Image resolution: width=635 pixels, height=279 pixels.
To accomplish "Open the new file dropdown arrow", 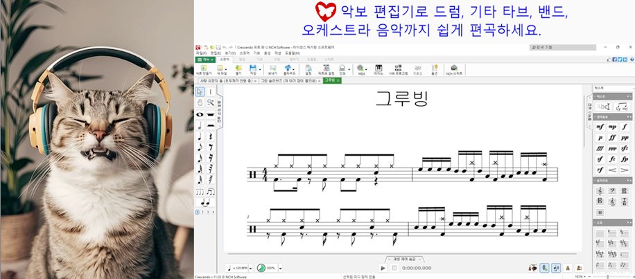I will pos(226,69).
